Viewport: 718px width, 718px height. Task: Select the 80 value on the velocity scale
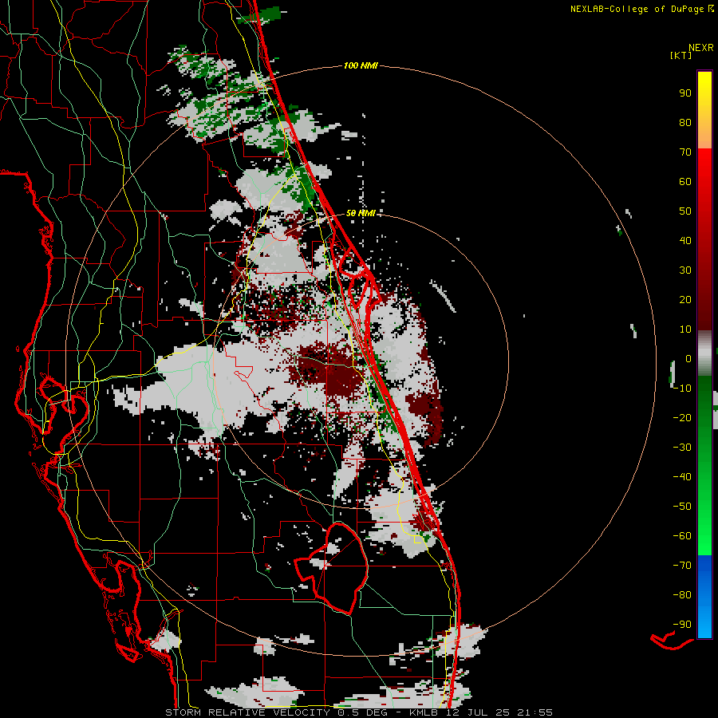point(685,122)
